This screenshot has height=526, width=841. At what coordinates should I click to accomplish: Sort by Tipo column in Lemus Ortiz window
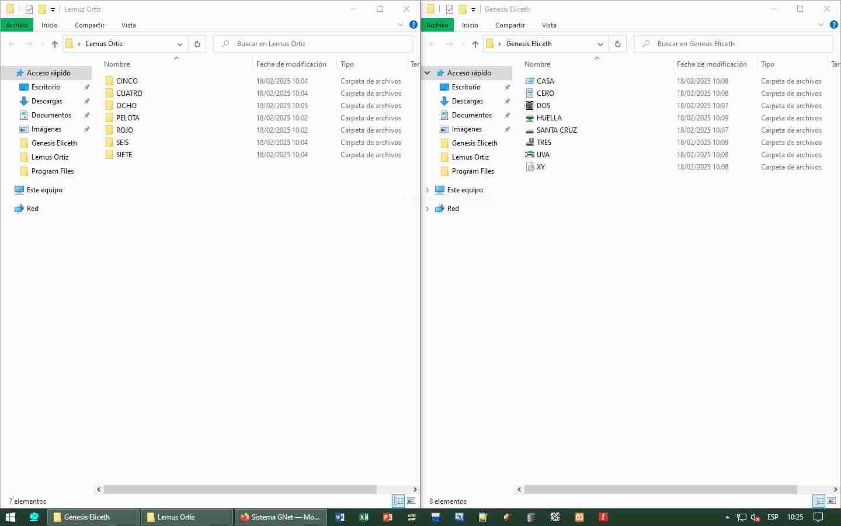coord(347,64)
